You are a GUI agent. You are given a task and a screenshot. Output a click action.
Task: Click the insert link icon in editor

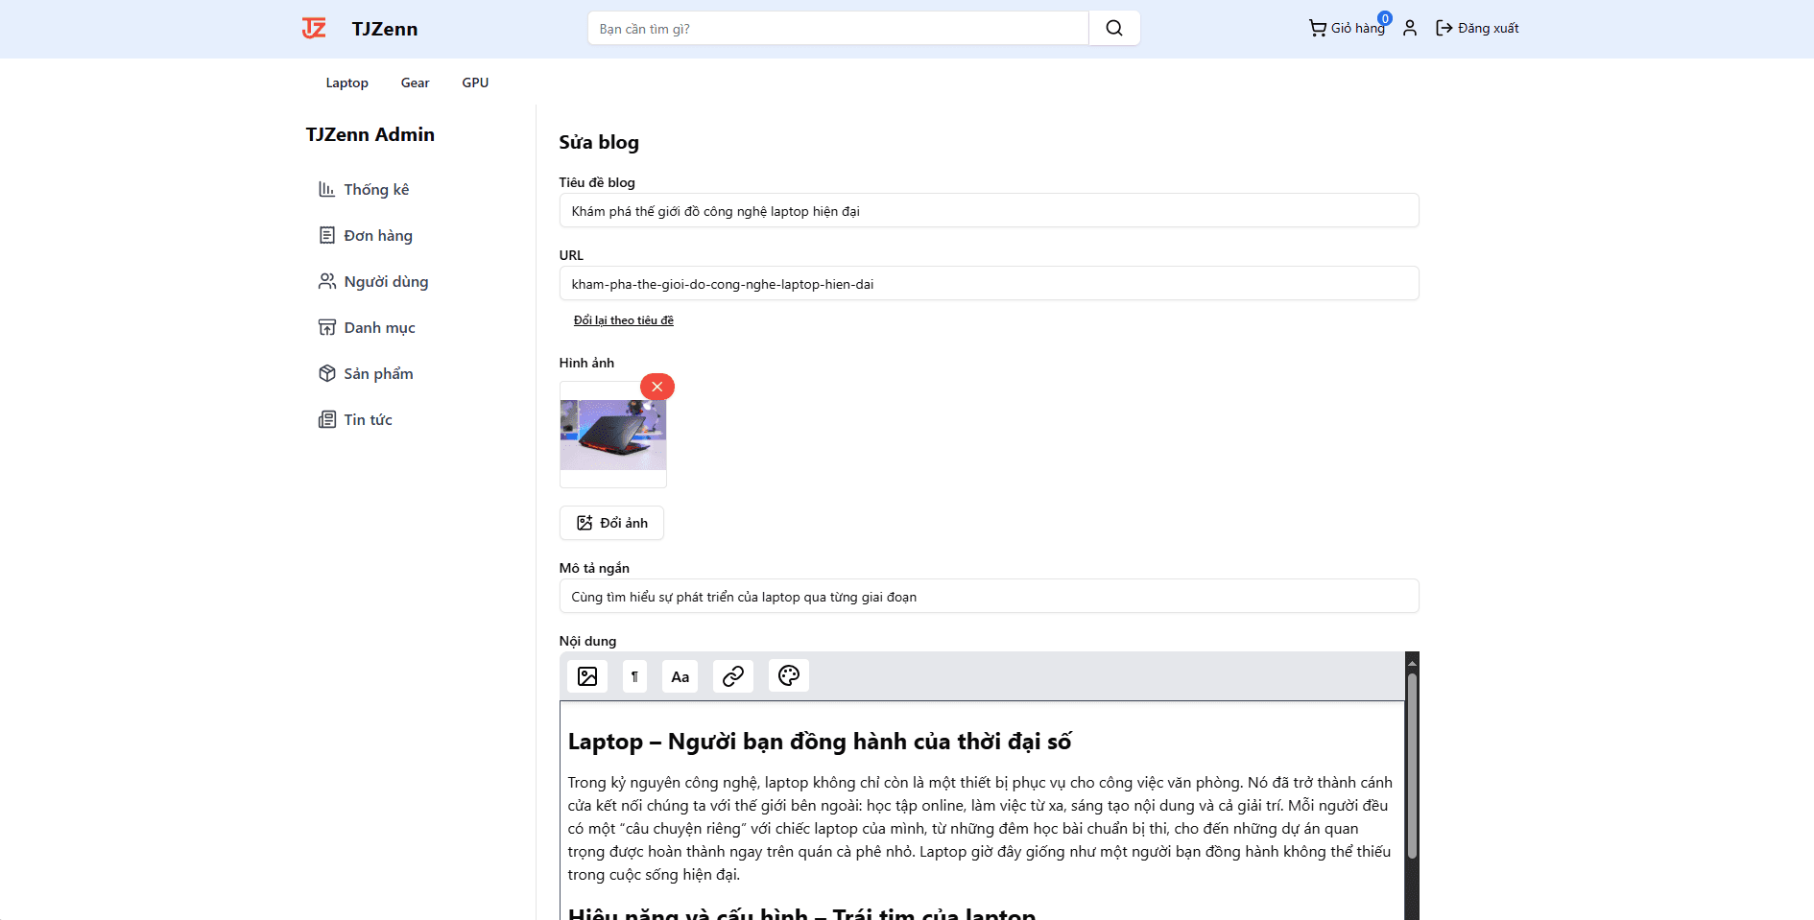point(733,676)
